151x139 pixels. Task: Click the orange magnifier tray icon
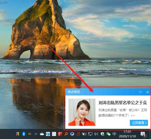tap(66, 134)
